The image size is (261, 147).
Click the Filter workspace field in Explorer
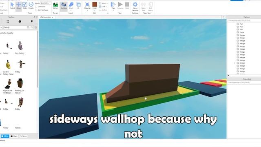tap(244, 20)
